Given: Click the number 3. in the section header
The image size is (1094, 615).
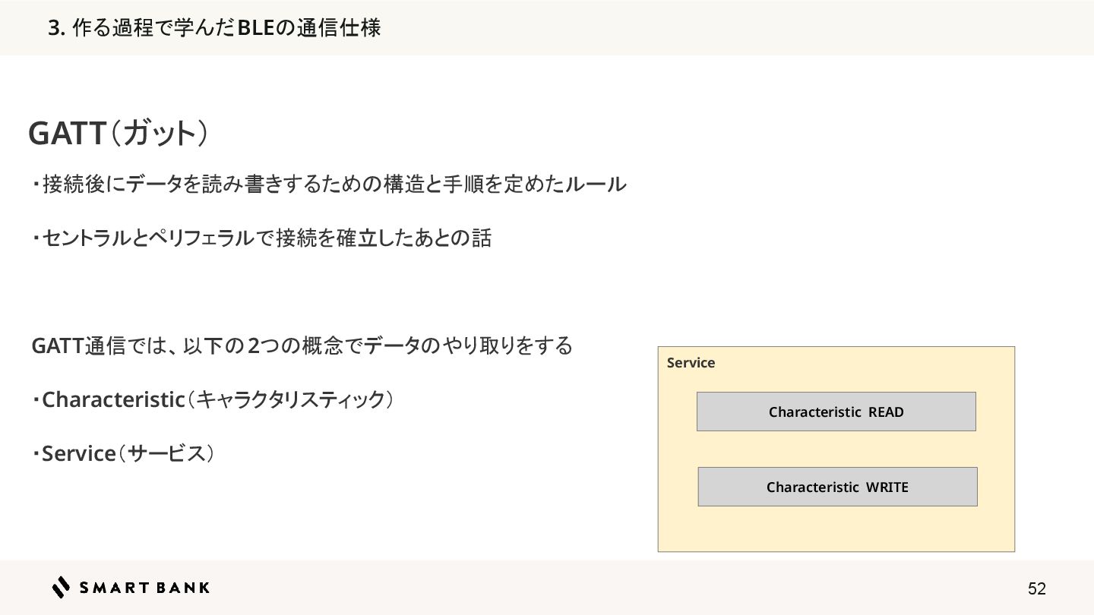Looking at the screenshot, I should click(x=55, y=28).
